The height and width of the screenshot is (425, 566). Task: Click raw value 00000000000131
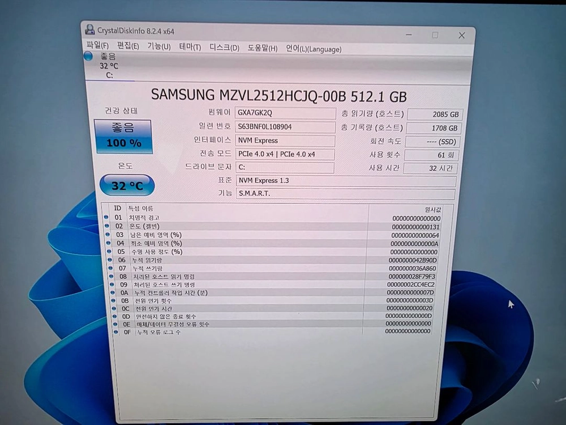[416, 227]
